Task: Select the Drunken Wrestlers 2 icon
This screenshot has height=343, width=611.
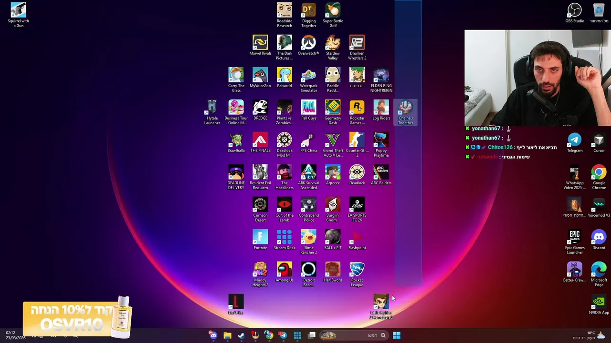Action: tap(357, 48)
